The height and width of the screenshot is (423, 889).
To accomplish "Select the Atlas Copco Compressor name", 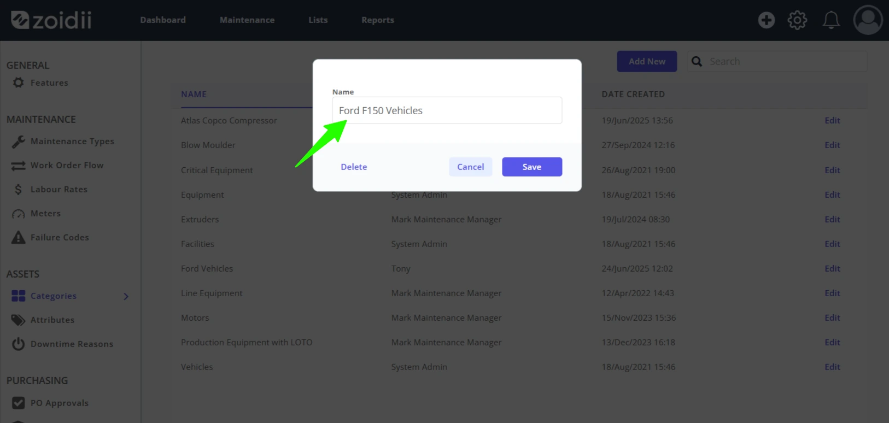I will (x=229, y=120).
